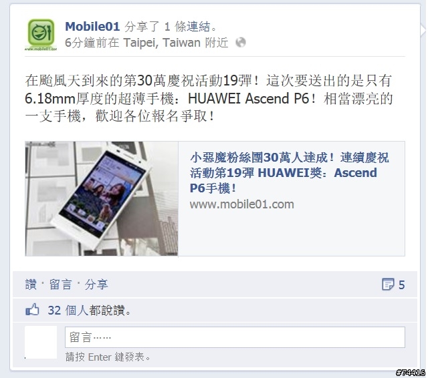This screenshot has width=428, height=378.
Task: Open the HUAWEI Ascend P6 phone thumbnail
Action: point(102,198)
